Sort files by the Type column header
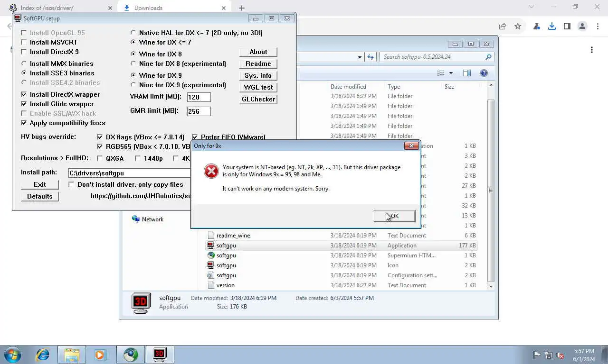The image size is (608, 364). coord(394,87)
